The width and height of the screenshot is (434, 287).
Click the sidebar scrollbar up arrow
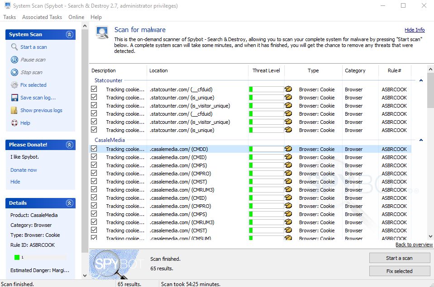pos(85,26)
